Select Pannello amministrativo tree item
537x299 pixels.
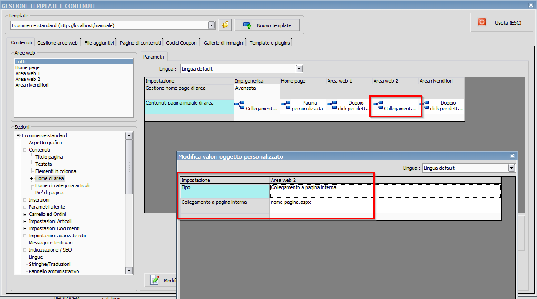(x=54, y=271)
